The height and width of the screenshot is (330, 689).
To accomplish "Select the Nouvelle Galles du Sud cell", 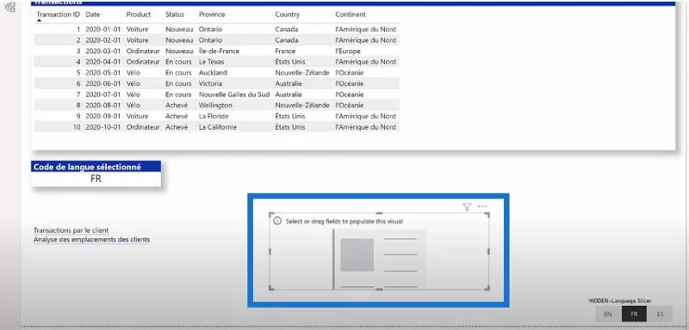I will 234,95.
